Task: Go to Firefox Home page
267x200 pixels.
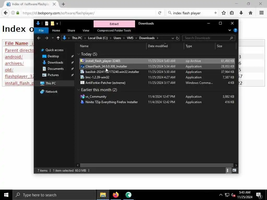Action: click(251, 13)
